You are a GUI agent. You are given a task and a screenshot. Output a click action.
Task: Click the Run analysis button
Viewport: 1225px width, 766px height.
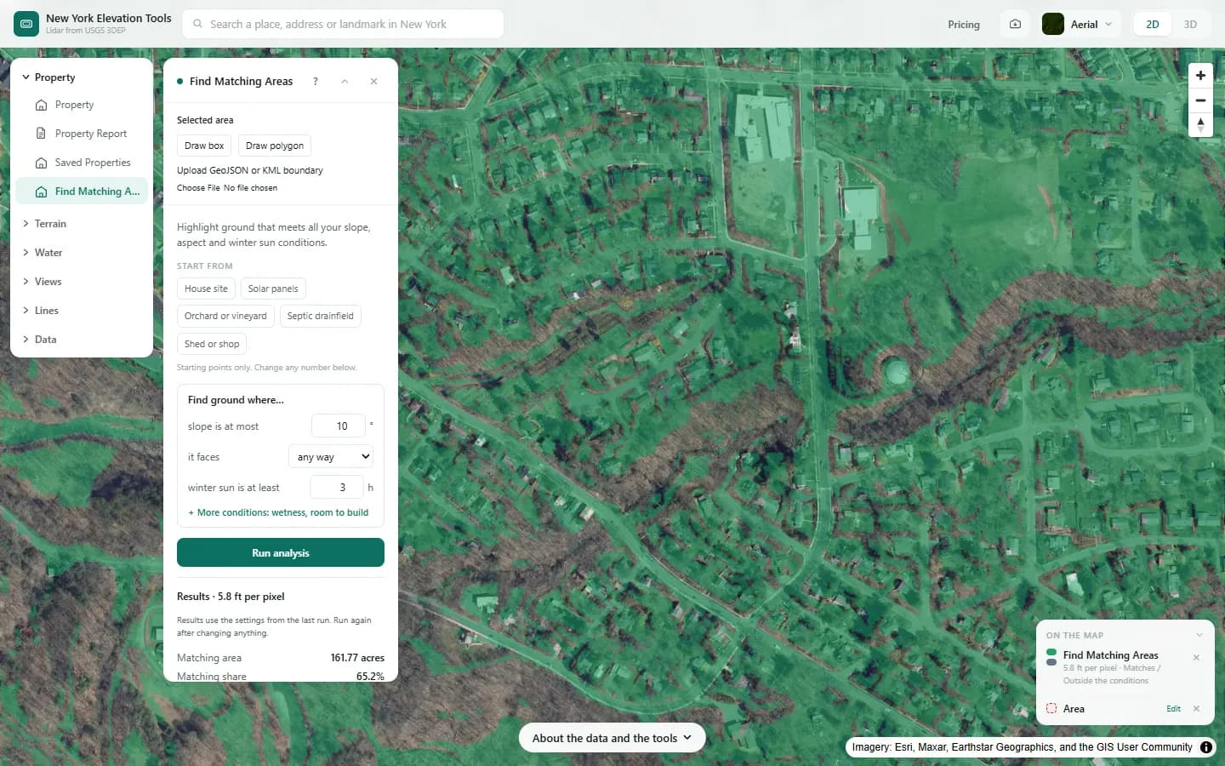pos(281,552)
